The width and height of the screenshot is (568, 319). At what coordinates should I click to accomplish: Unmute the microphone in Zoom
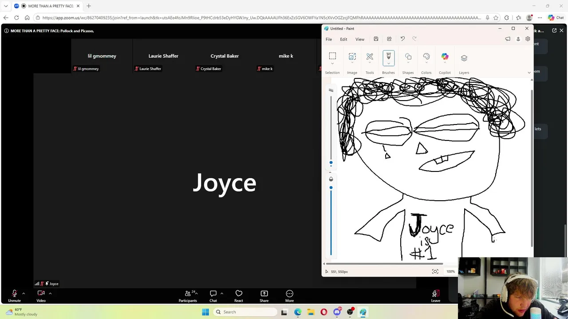14,296
